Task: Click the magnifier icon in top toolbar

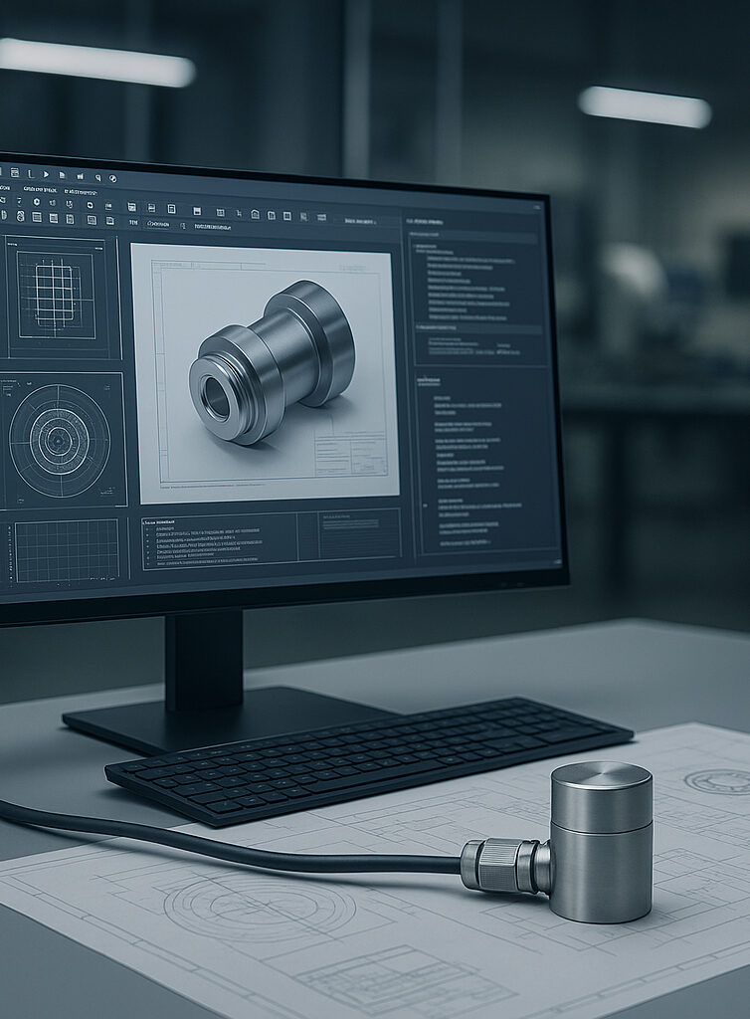Action: [97, 177]
